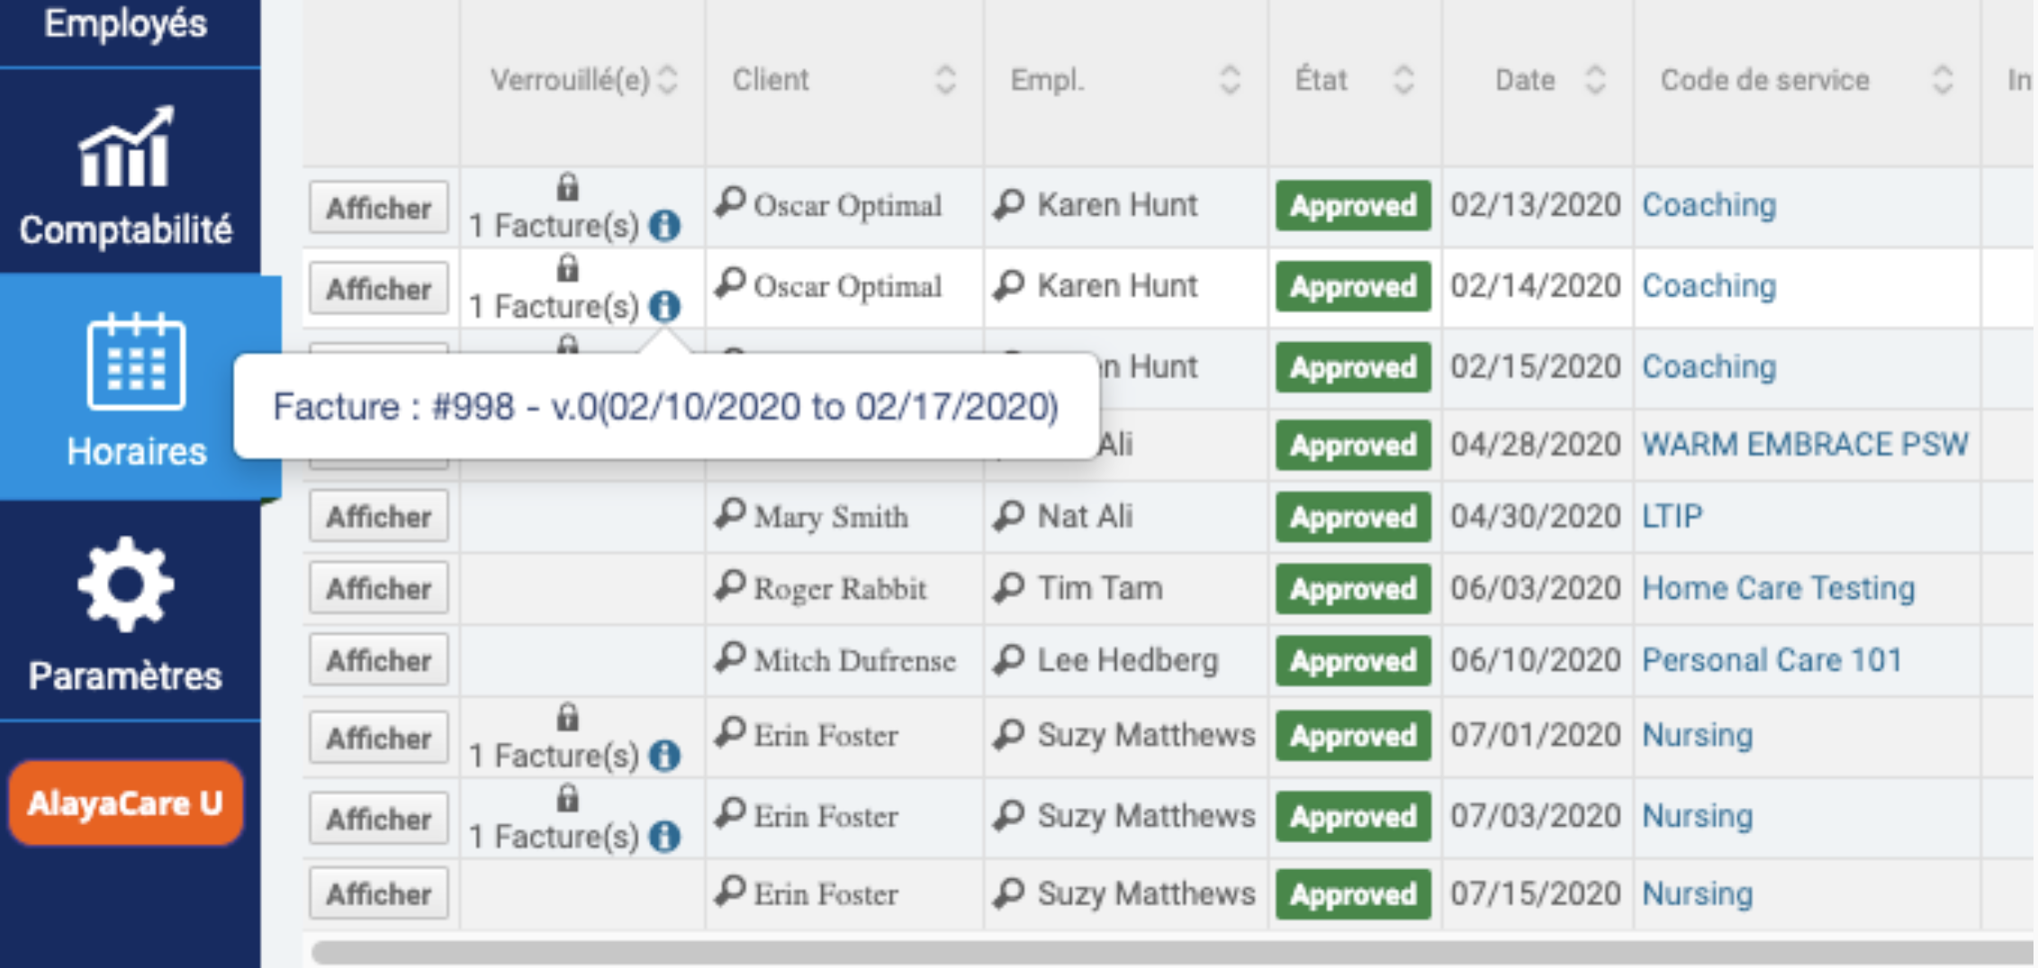Open the Paramètres gear icon

tap(125, 584)
